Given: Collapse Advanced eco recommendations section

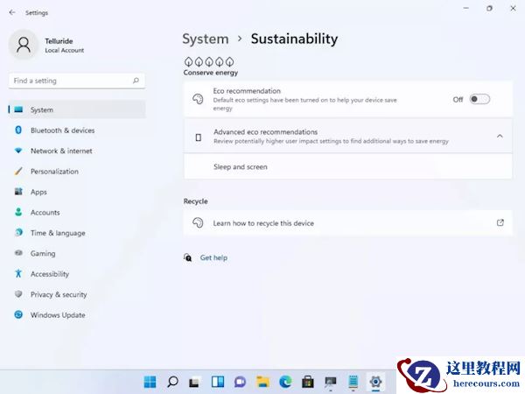Looking at the screenshot, I should 500,136.
